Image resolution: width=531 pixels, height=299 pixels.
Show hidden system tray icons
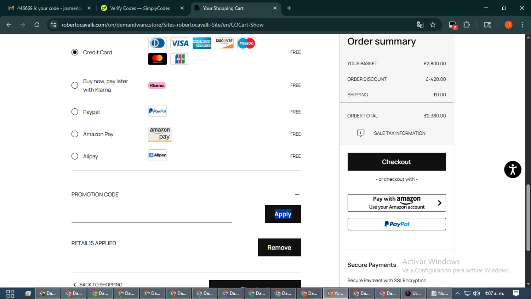457,293
